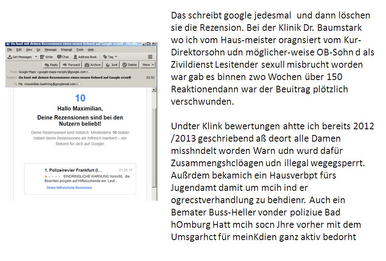Open the Go menu
The image size is (386, 261).
pyautogui.click(x=39, y=50)
